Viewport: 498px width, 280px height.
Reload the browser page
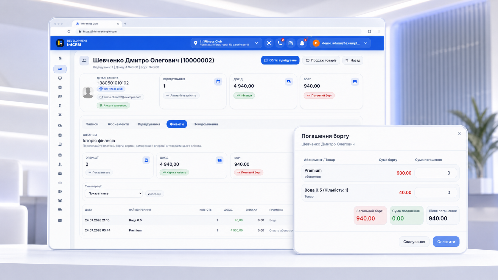pos(69,32)
